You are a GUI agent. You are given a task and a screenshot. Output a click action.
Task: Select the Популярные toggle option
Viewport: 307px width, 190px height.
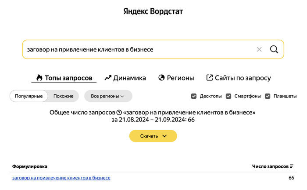[29, 96]
